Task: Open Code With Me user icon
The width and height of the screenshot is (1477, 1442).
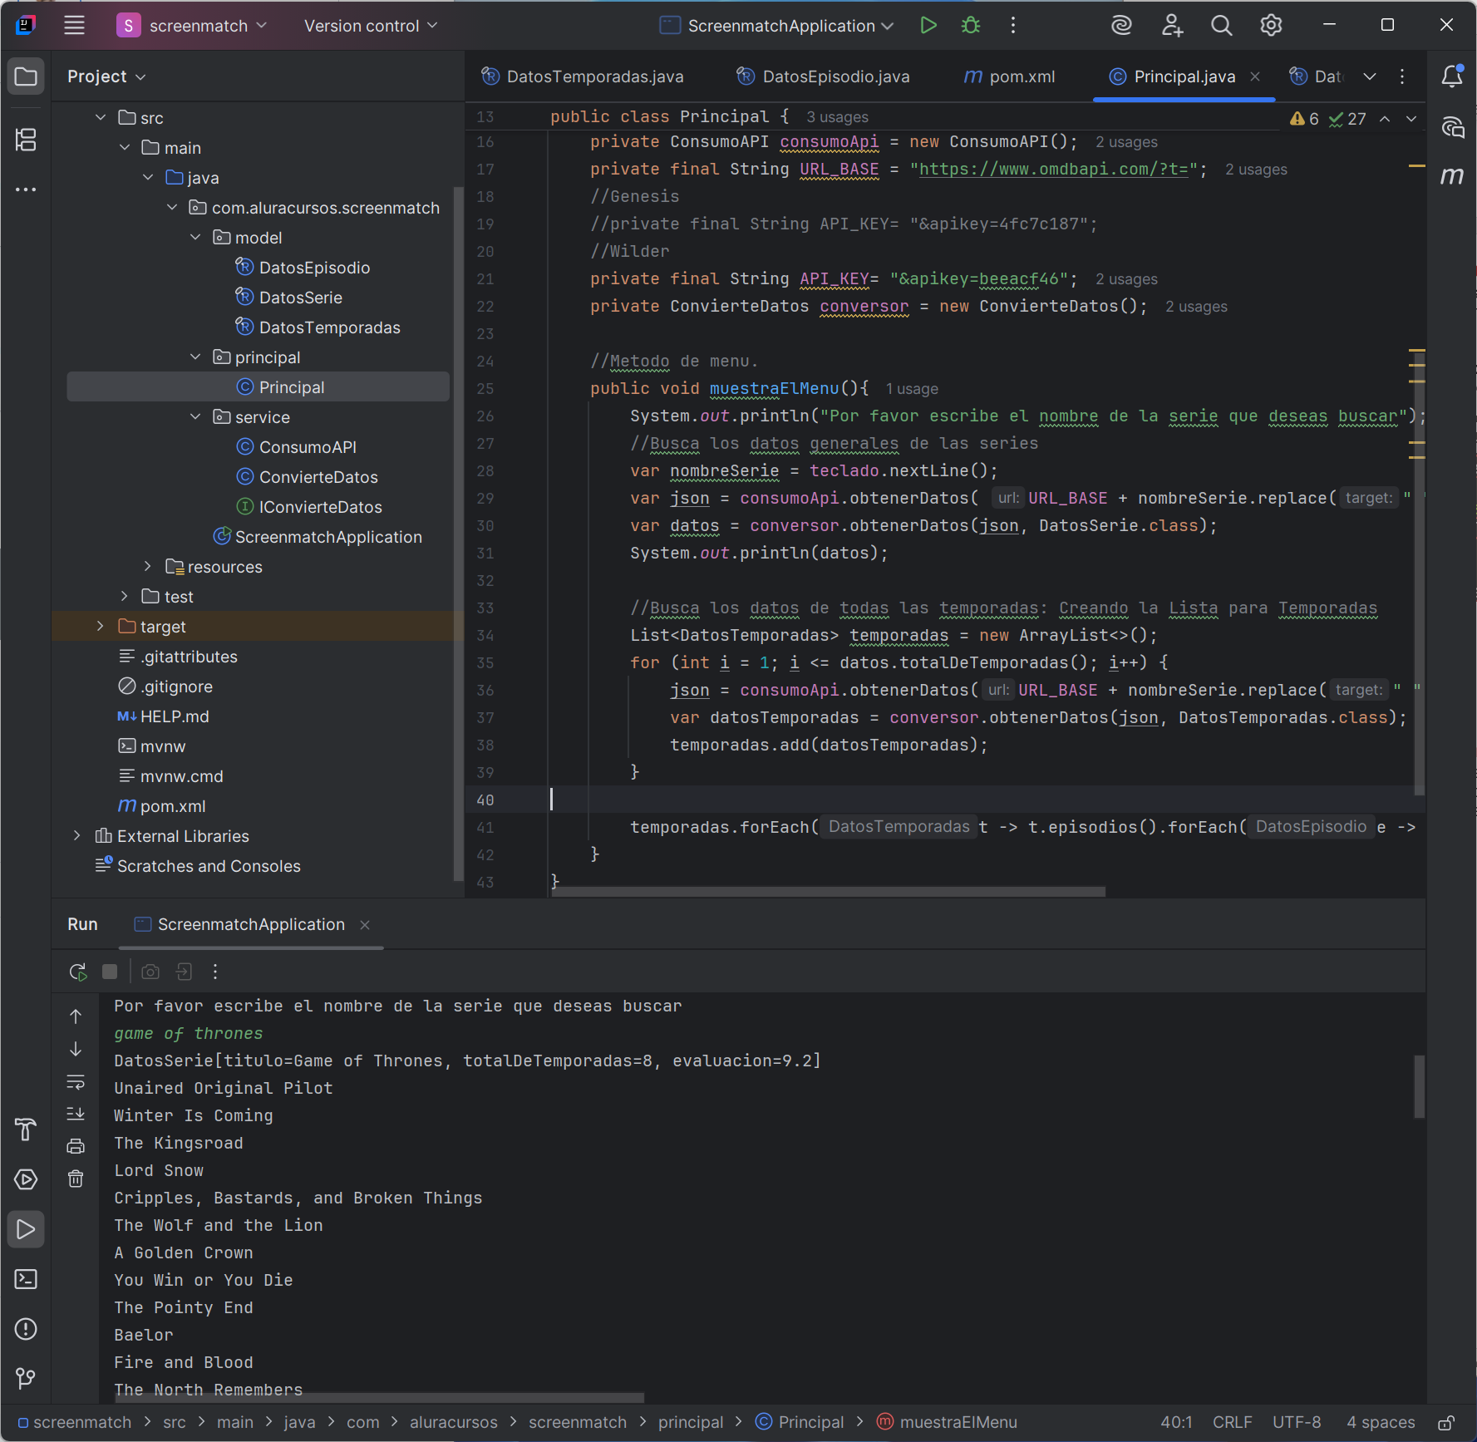Action: click(1172, 26)
